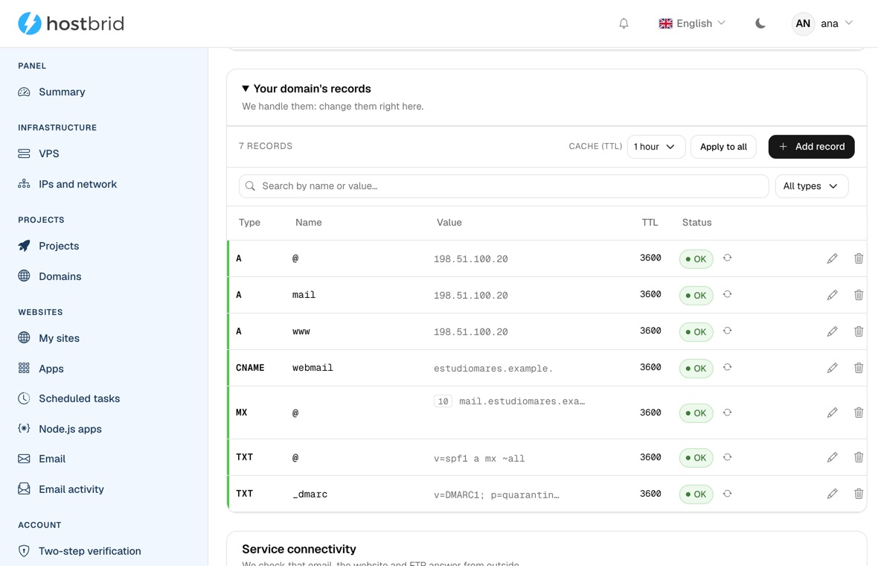Delete the A record for @

click(x=859, y=258)
